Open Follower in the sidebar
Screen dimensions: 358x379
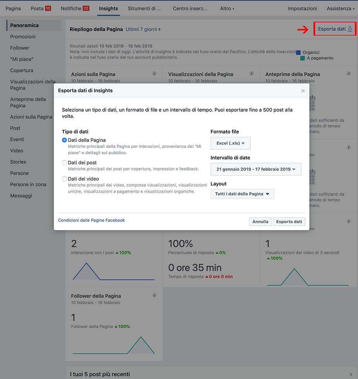pos(20,48)
